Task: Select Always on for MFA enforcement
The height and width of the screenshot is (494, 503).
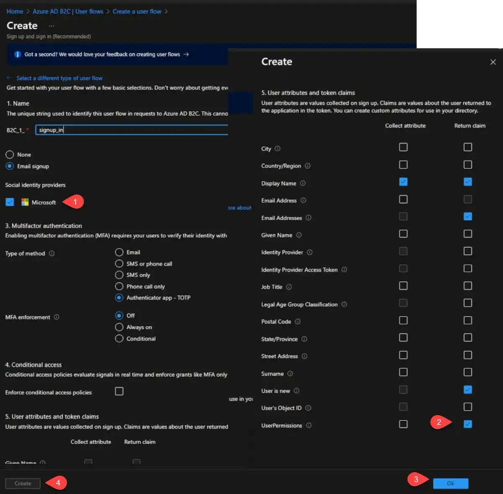Action: coord(119,327)
